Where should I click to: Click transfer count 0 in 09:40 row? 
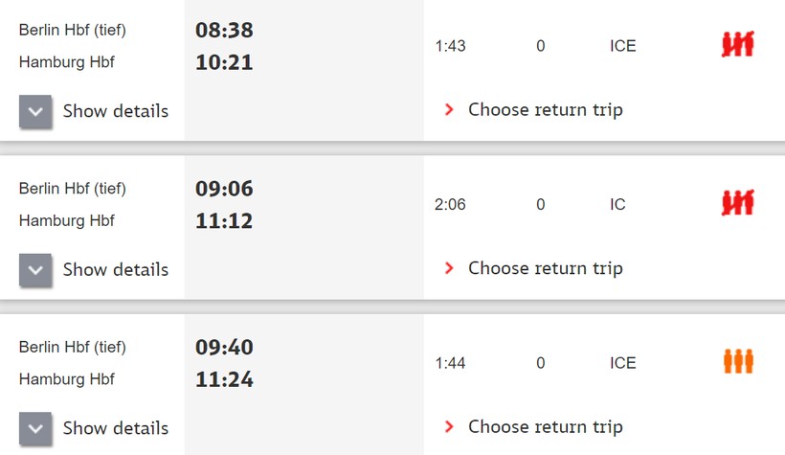coord(541,363)
